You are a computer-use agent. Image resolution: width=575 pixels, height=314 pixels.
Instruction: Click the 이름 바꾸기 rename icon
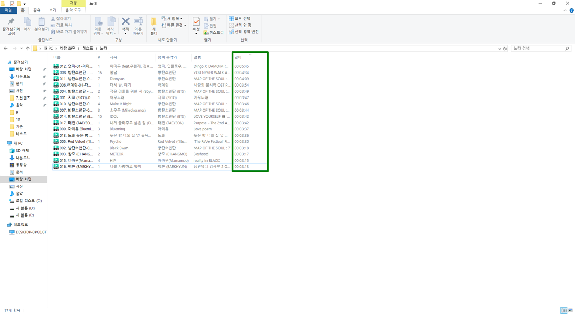pyautogui.click(x=138, y=21)
